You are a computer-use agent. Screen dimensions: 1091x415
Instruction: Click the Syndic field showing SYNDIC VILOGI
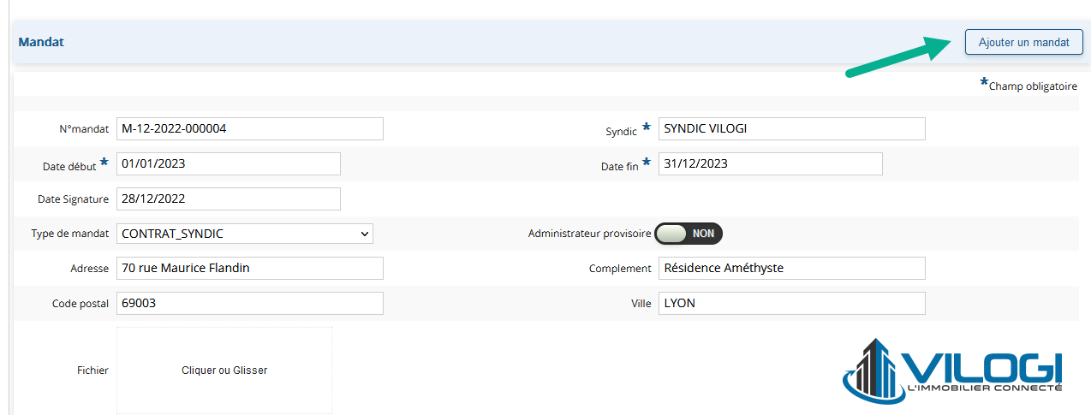click(792, 128)
